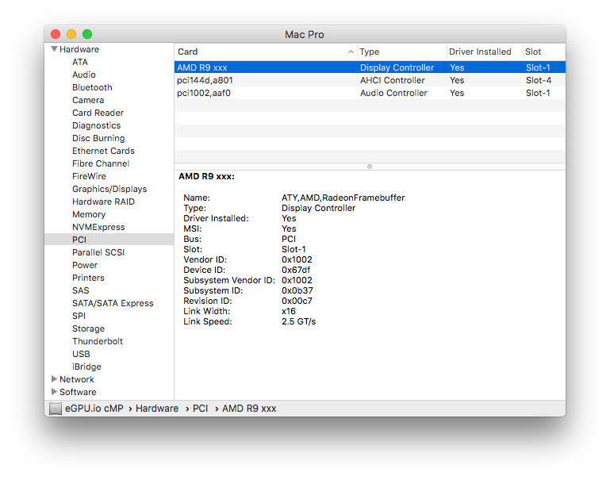Open Parallel SCSI in the sidebar
This screenshot has height=480, width=610.
(98, 252)
